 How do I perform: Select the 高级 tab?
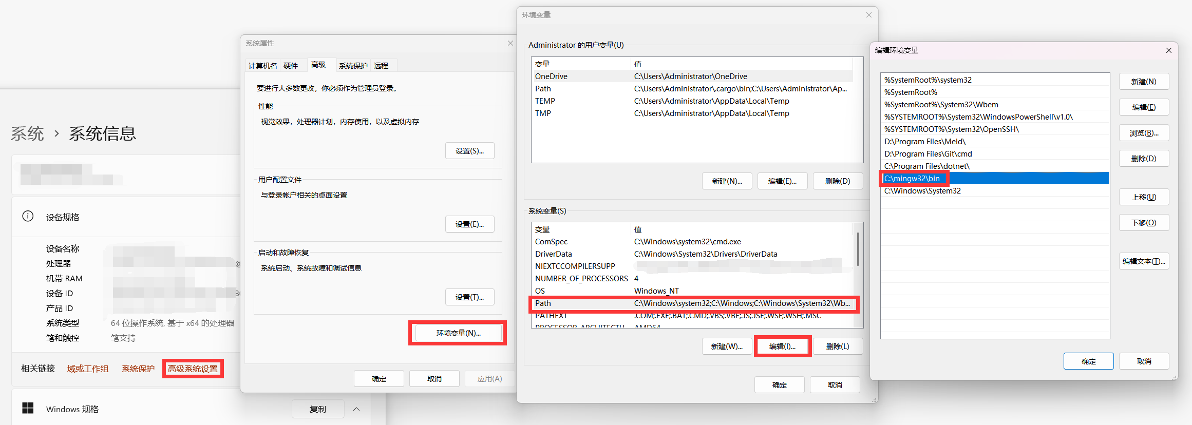318,65
